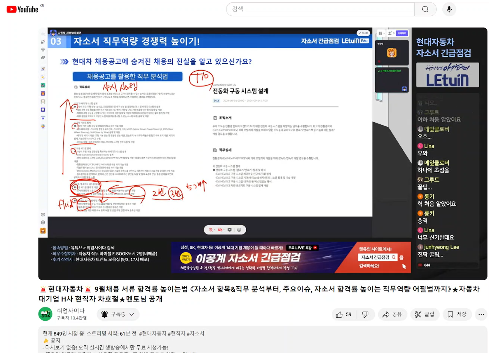This screenshot has width=489, height=353.
Task: Toggle screen share in meeting control bar
Action: (x=230, y=230)
